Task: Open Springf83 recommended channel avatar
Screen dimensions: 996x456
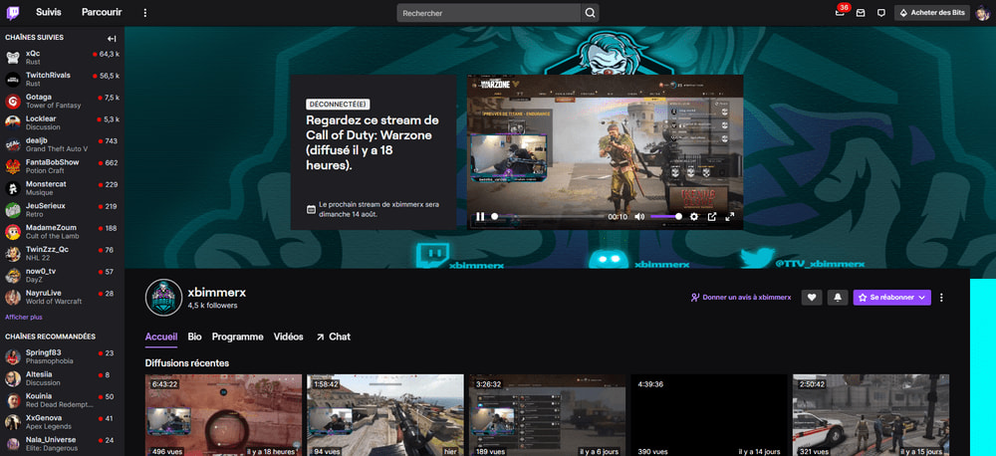Action: [13, 356]
